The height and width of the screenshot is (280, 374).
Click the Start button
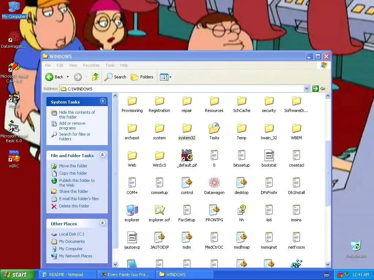click(x=17, y=275)
